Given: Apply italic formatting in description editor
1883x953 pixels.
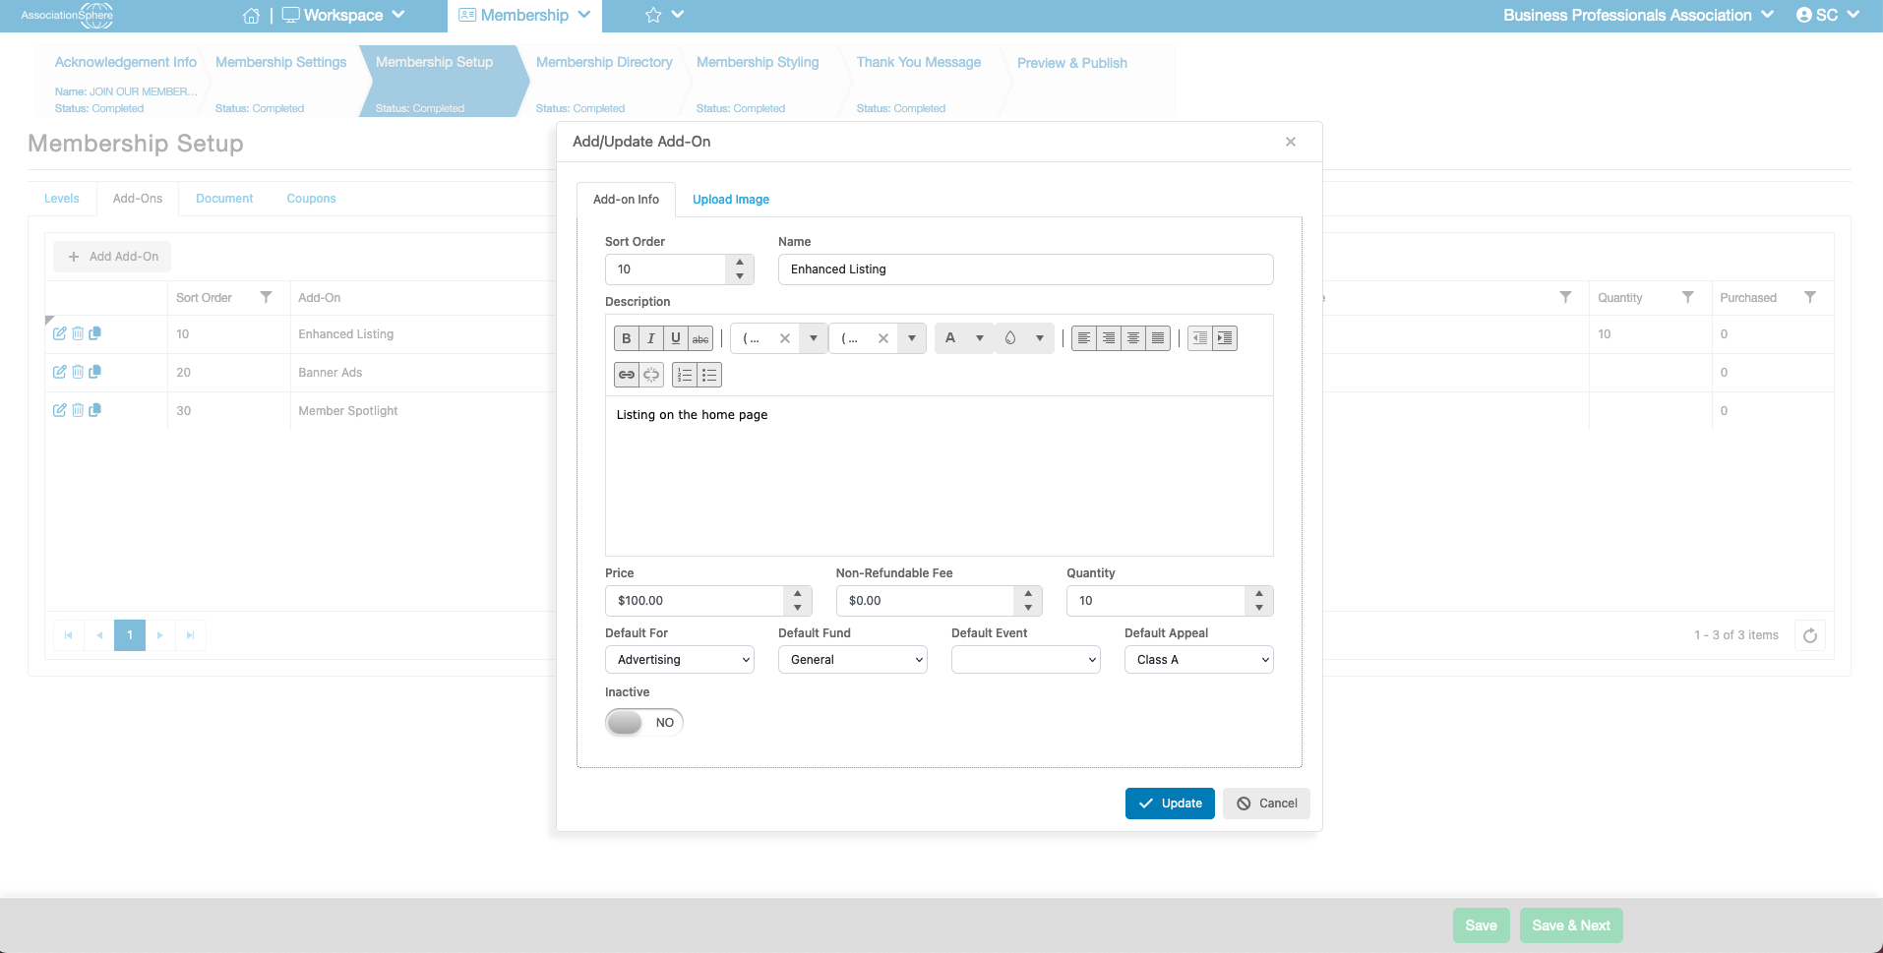Looking at the screenshot, I should coord(651,338).
